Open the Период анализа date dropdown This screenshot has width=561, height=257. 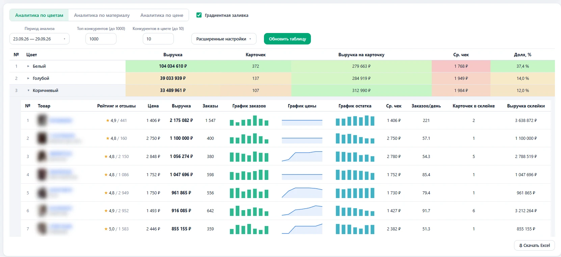pos(39,39)
